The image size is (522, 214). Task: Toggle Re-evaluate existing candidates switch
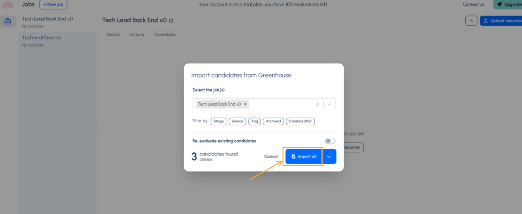330,141
